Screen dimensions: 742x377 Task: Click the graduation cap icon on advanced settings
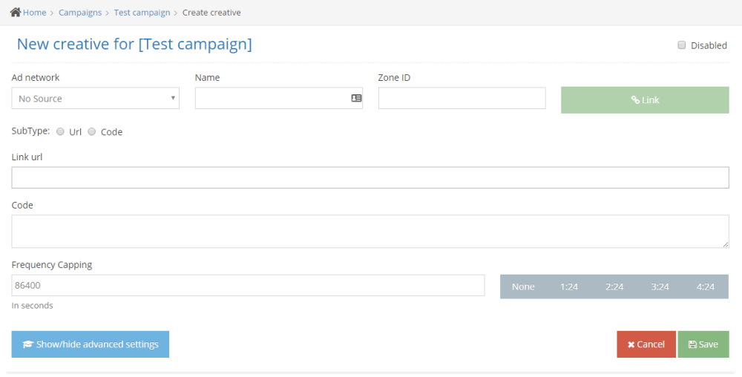click(28, 344)
